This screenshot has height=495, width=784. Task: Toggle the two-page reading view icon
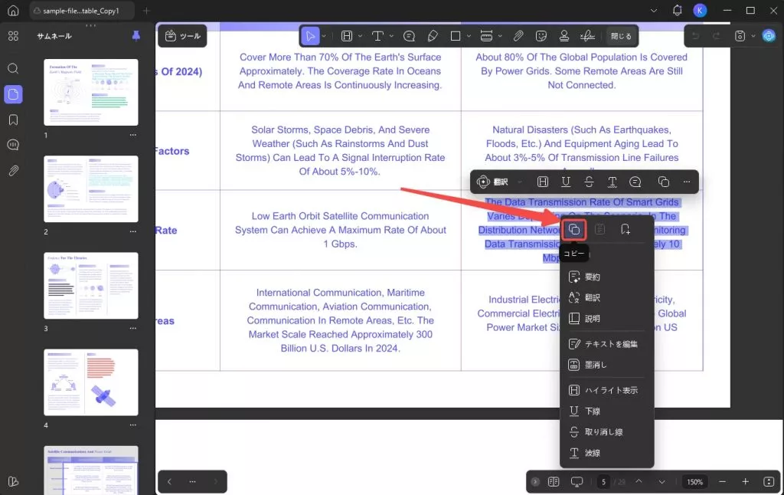[554, 481]
